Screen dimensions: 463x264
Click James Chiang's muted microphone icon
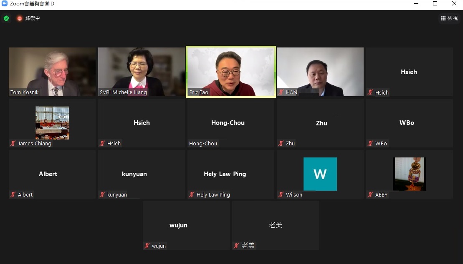[13, 144]
